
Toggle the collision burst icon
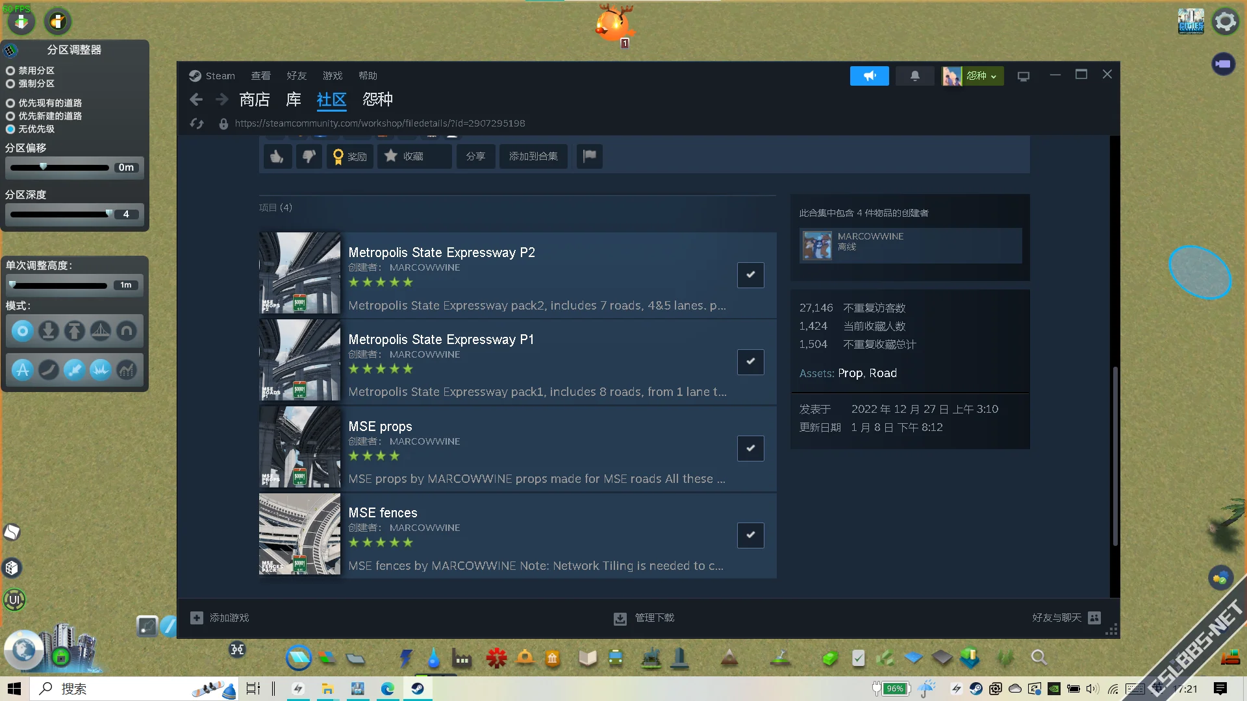click(x=101, y=370)
